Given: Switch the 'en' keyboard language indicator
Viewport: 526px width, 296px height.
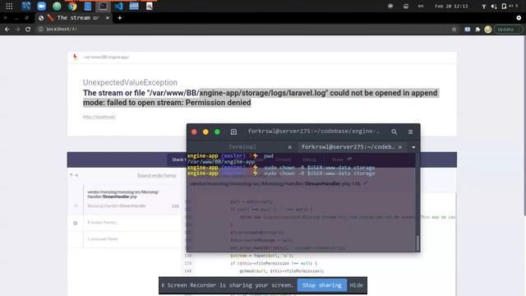Looking at the screenshot, I should click(421, 6).
